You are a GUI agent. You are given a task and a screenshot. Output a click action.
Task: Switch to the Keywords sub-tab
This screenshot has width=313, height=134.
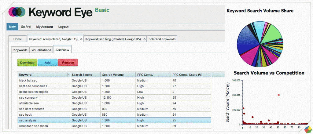pyautogui.click(x=20, y=50)
